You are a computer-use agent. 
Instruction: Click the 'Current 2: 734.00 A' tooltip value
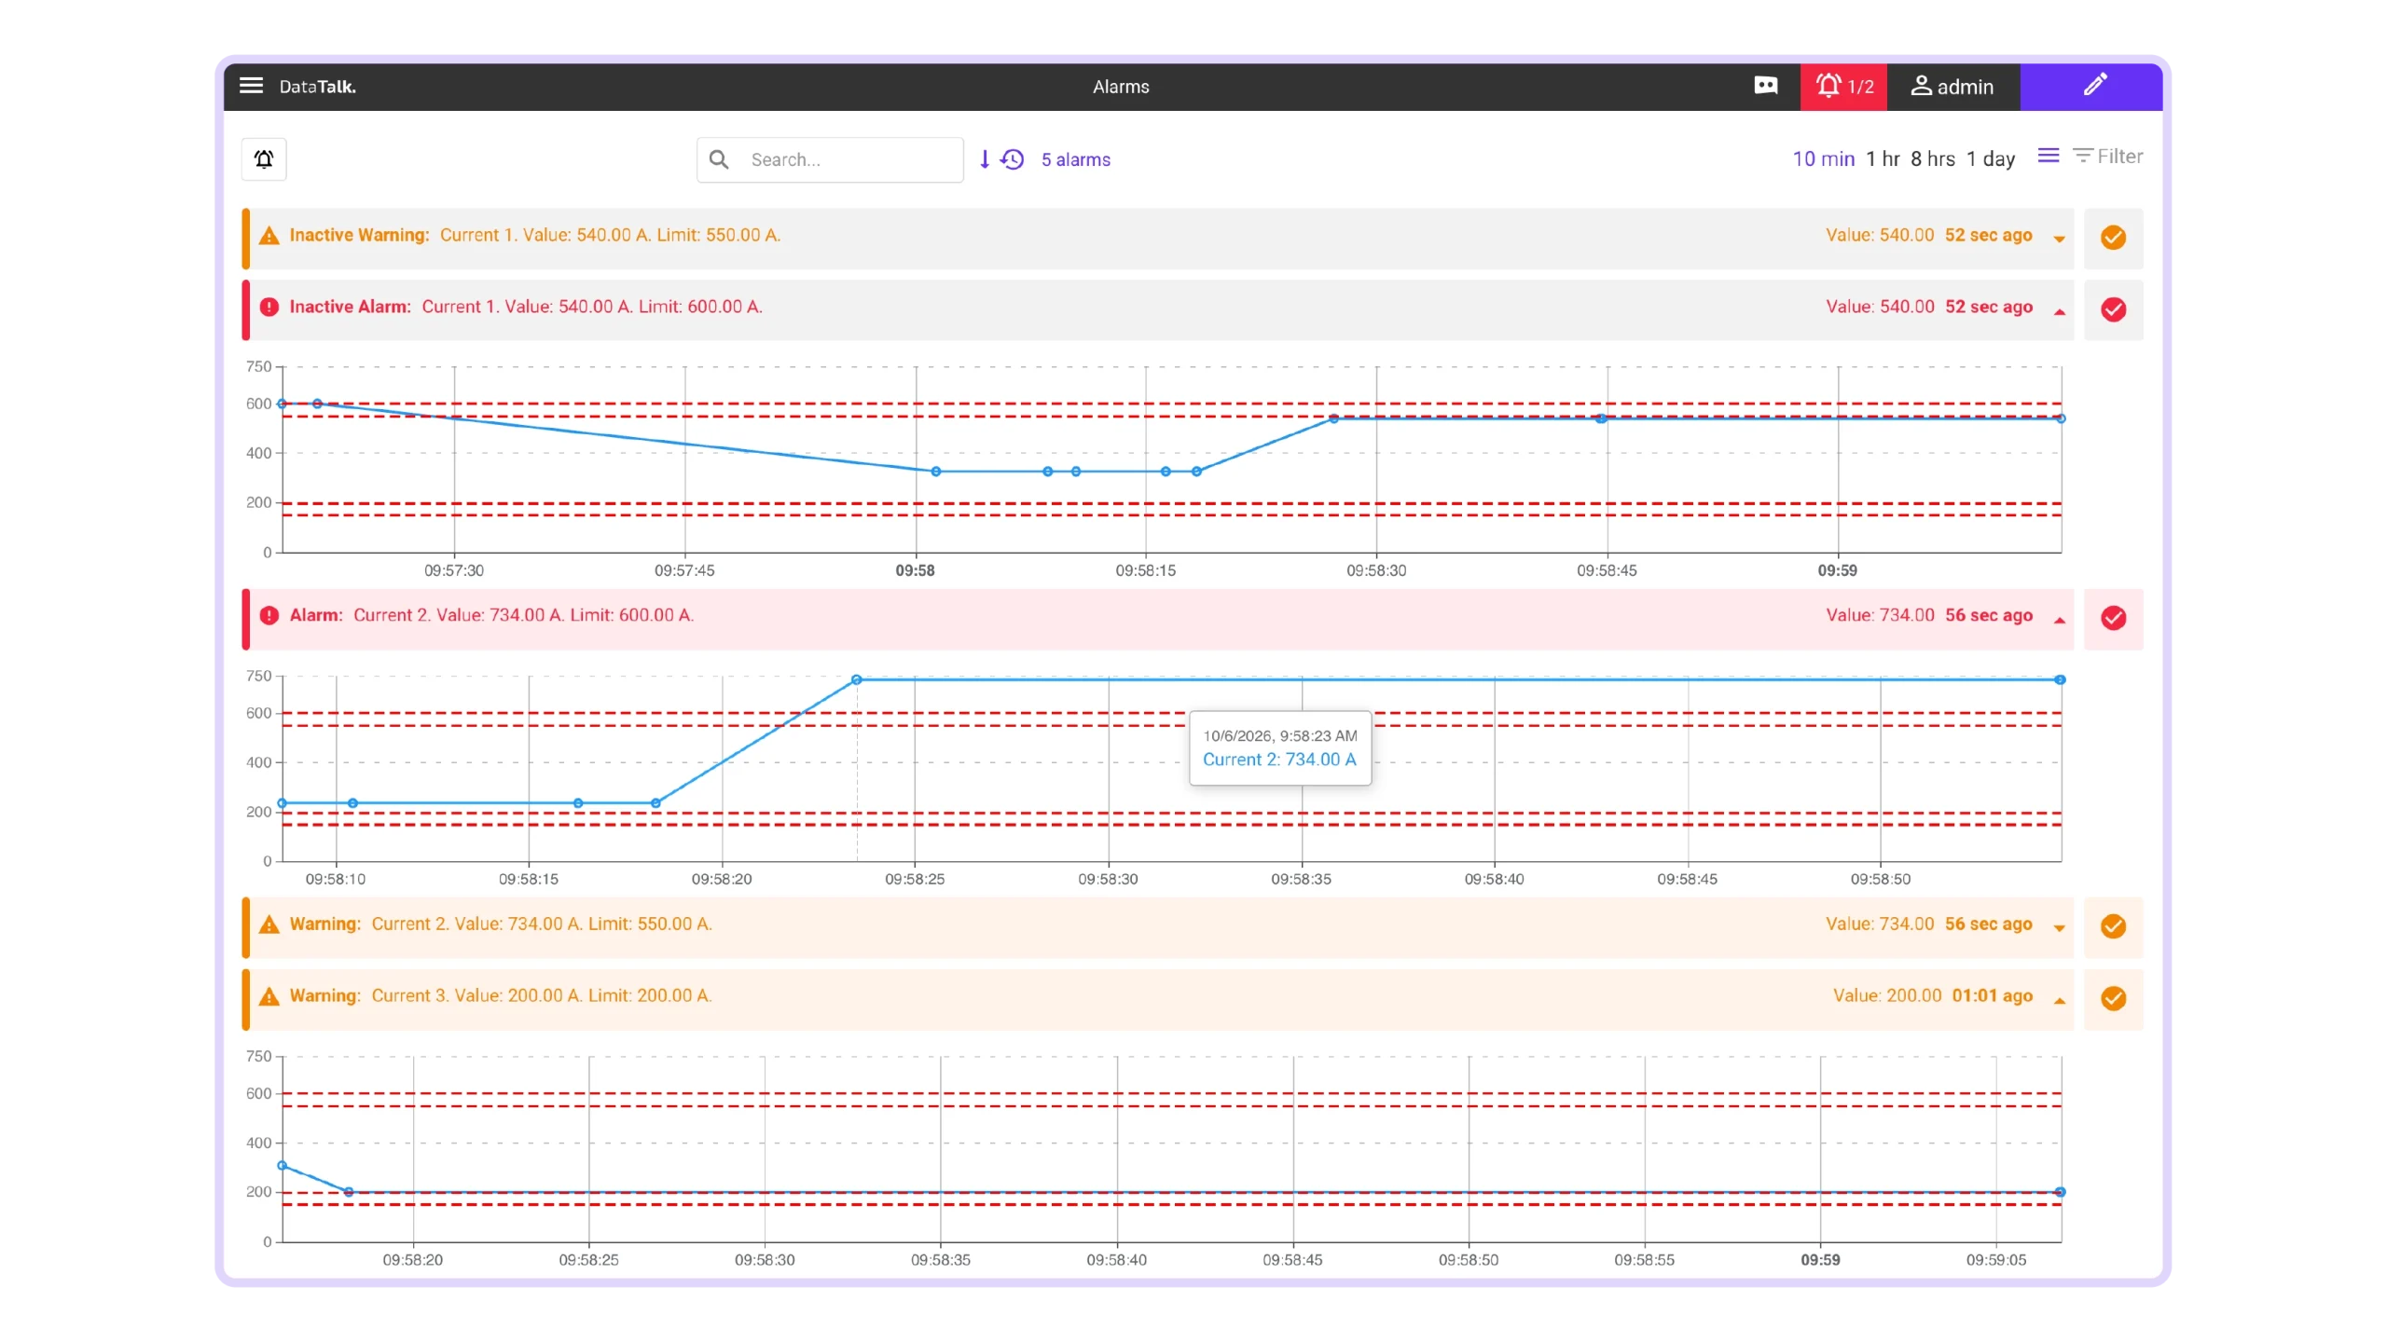pyautogui.click(x=1279, y=760)
